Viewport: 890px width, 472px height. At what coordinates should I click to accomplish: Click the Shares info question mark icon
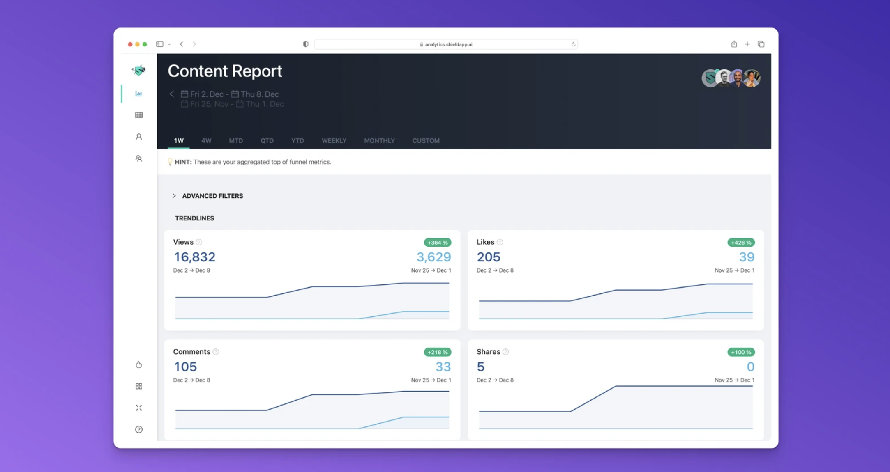click(506, 352)
